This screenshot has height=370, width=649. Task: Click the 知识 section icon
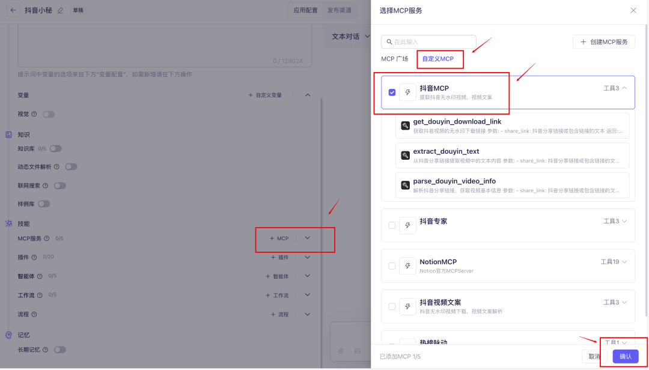8,135
